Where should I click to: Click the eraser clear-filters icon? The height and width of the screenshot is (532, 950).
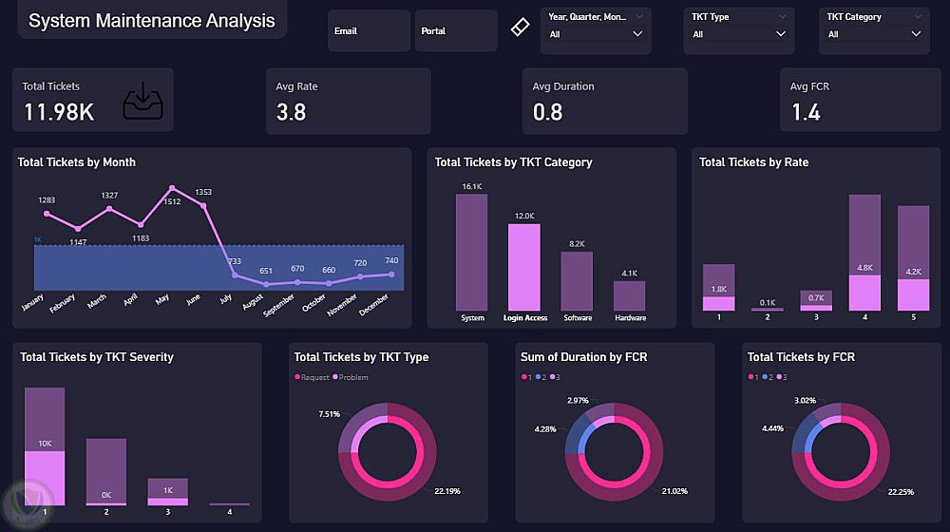[x=520, y=27]
